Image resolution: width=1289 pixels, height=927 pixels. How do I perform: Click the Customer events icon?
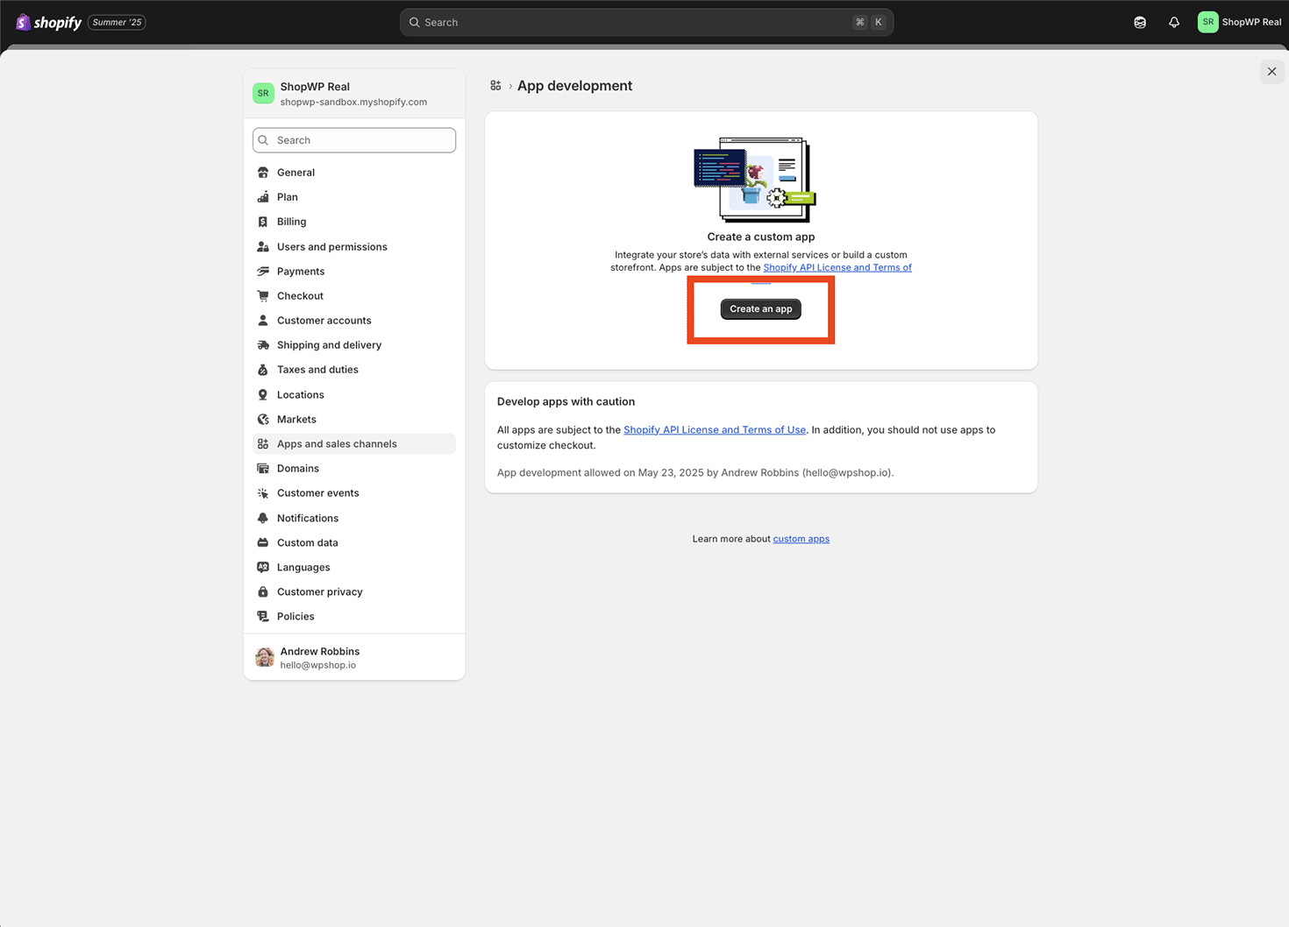coord(263,493)
